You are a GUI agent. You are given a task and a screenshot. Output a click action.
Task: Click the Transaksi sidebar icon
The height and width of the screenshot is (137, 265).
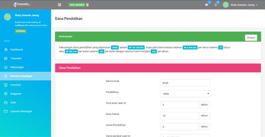[6, 58]
